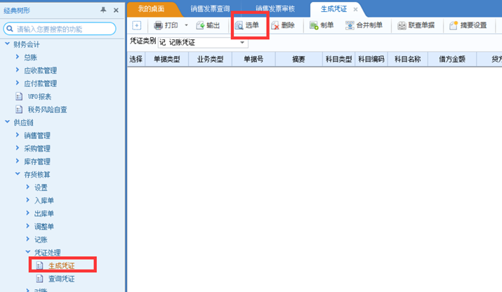Click the 科目名称 column header
The height and width of the screenshot is (292, 502).
click(x=407, y=59)
